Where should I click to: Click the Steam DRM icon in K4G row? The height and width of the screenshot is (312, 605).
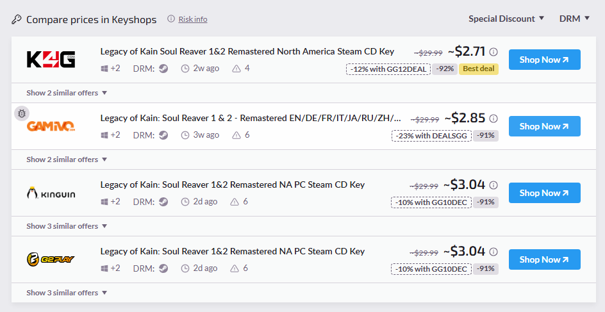click(163, 69)
